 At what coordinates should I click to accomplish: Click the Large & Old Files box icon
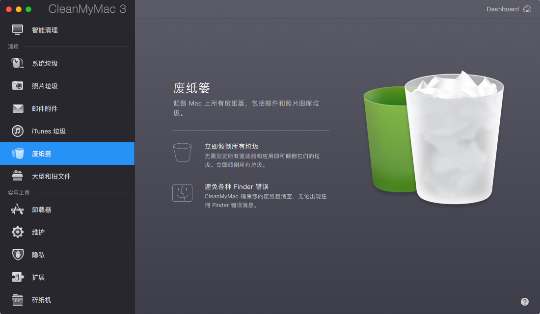coord(17,176)
